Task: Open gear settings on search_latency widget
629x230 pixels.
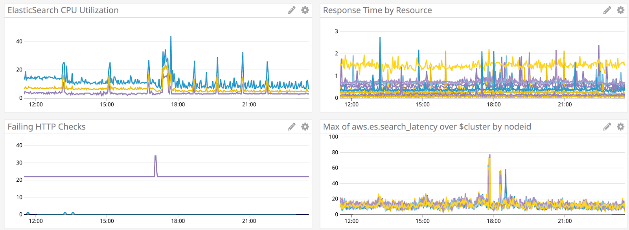Action: [621, 127]
